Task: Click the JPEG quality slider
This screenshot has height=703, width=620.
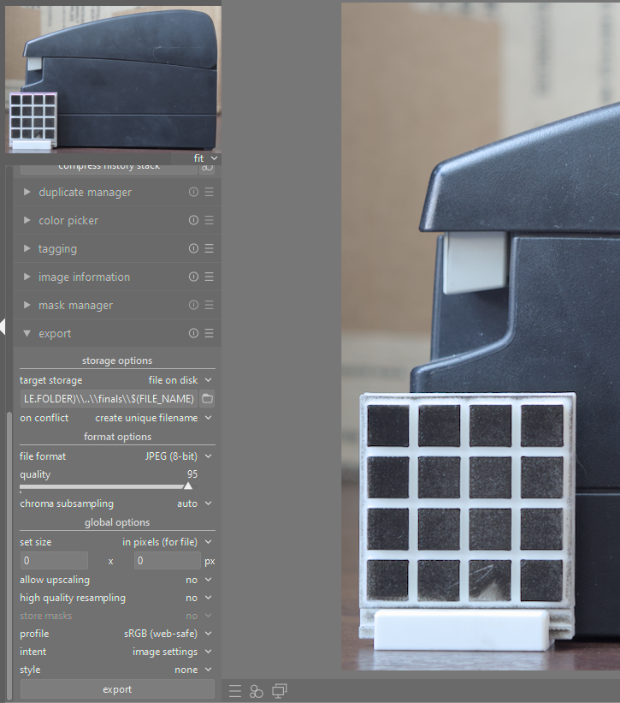Action: point(104,486)
